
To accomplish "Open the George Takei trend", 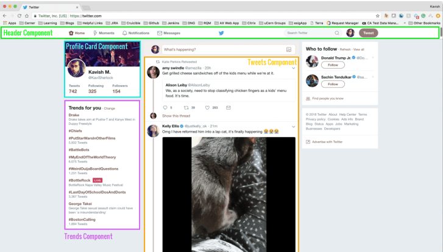I will tap(80, 203).
